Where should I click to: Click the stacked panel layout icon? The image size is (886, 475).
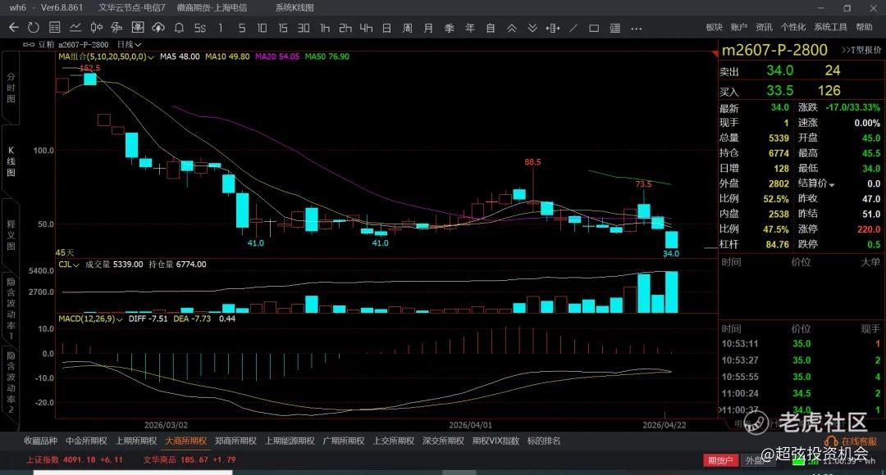(x=614, y=28)
